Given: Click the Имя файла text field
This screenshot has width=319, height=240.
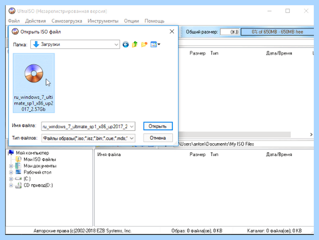Looking at the screenshot, I should (86, 127).
